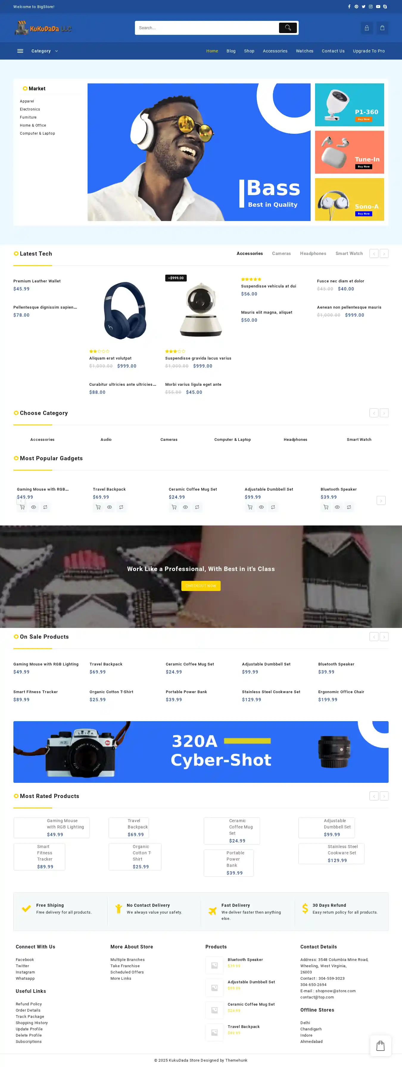Quick view Adjustable Dumbbell Set eye icon
Image resolution: width=402 pixels, height=1067 pixels.
click(261, 507)
